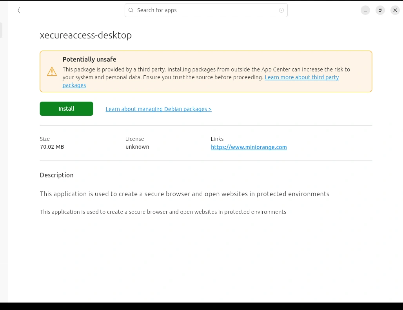Click the License value reading unknown
The image size is (403, 310).
(x=137, y=147)
